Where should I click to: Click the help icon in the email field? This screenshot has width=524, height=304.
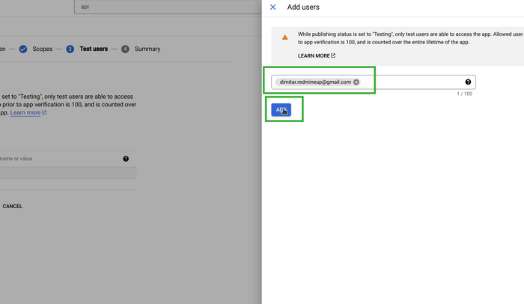click(468, 82)
